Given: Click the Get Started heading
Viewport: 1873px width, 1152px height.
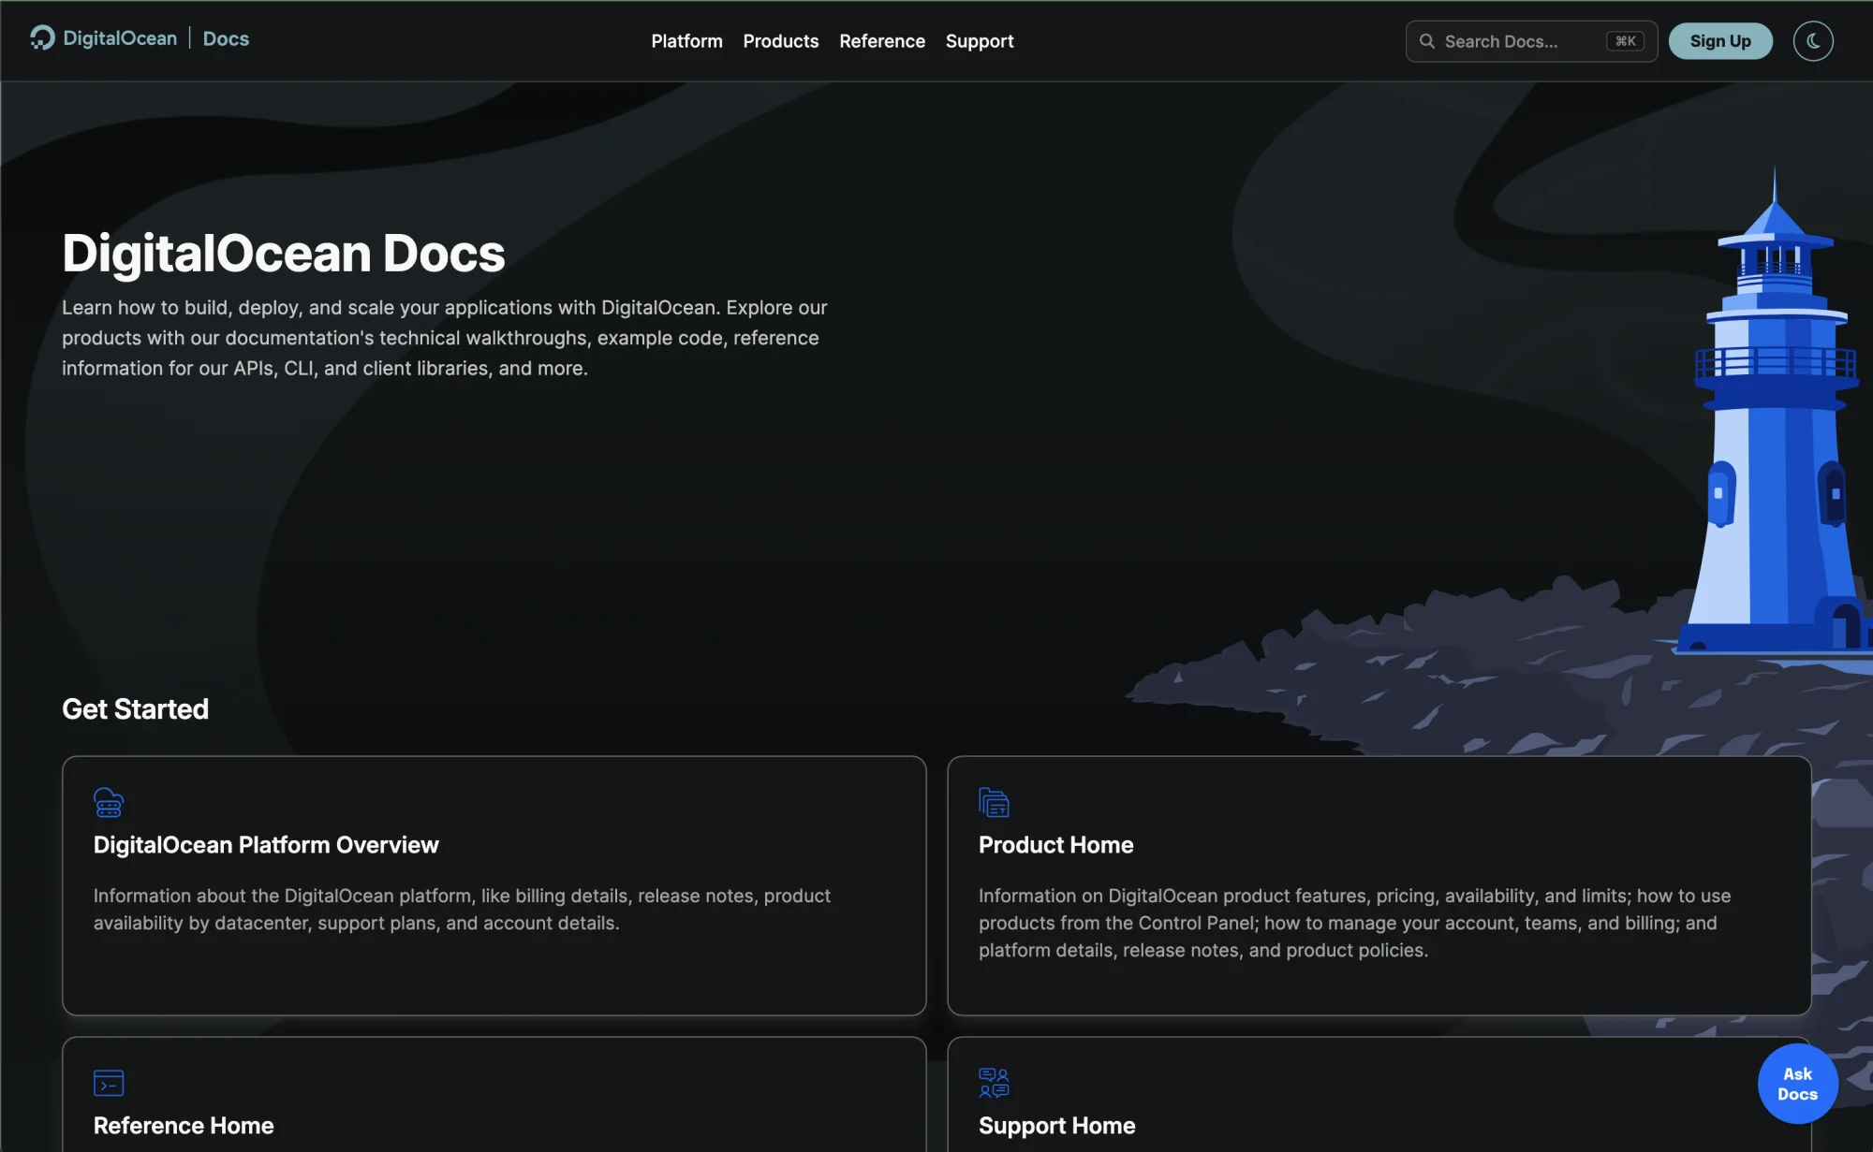Looking at the screenshot, I should click(135, 709).
